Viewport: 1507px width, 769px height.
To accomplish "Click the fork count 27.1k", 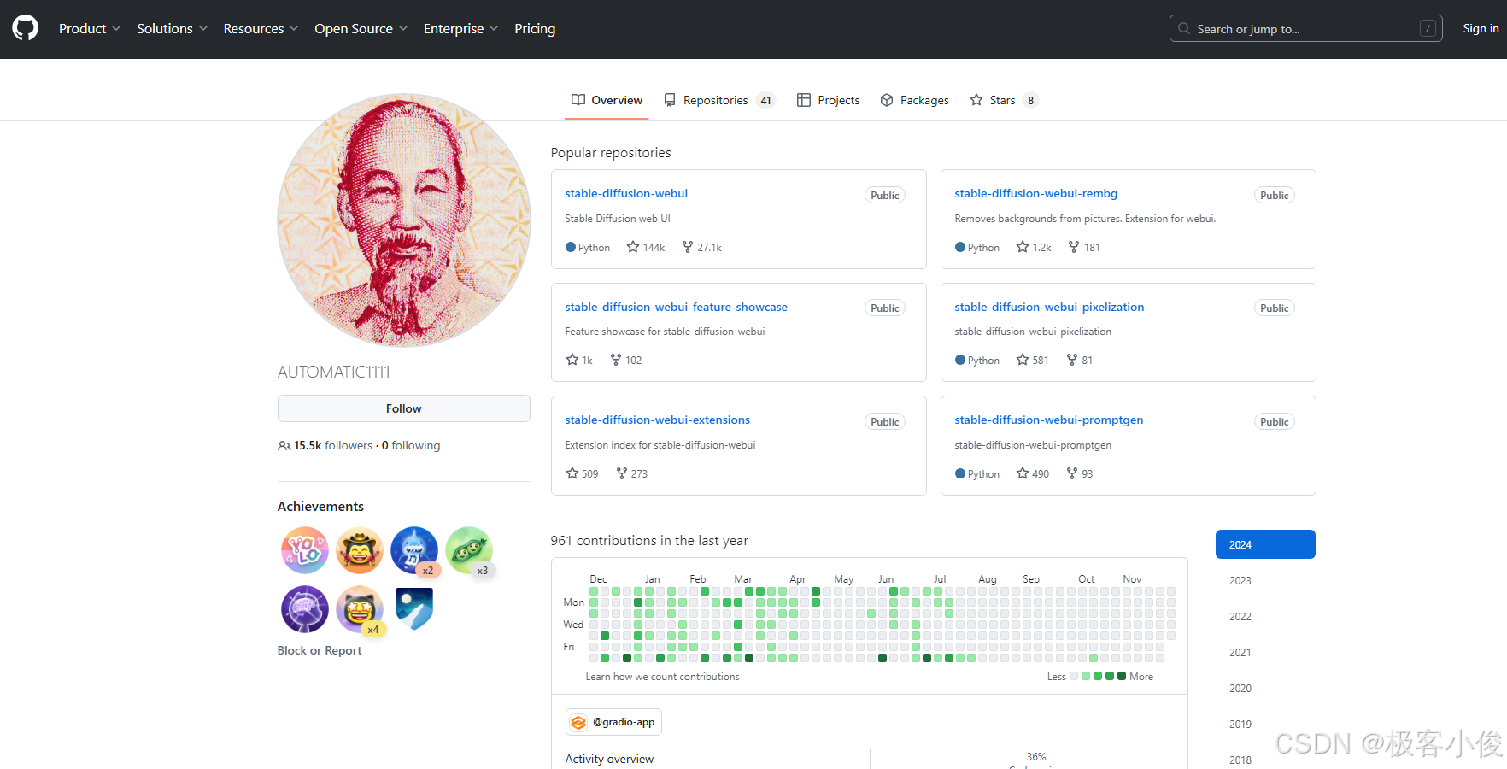I will click(x=701, y=247).
